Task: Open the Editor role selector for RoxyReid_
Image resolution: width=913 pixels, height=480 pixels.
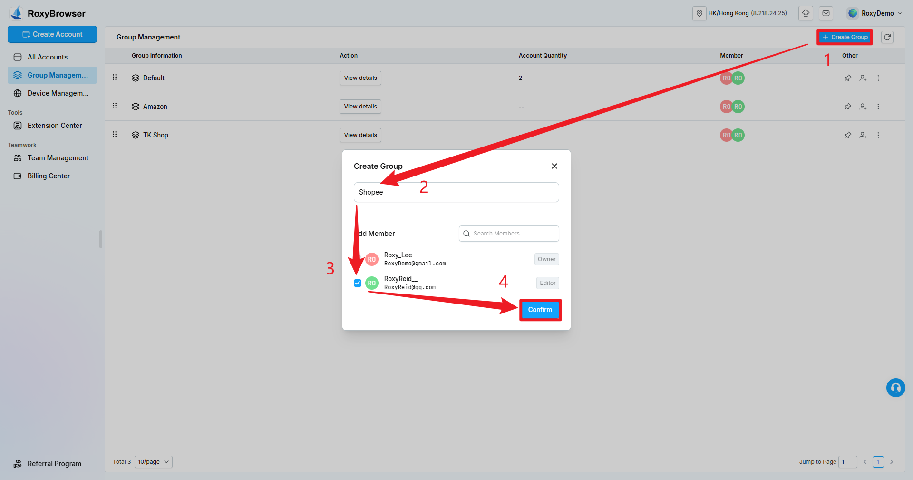Action: (548, 283)
